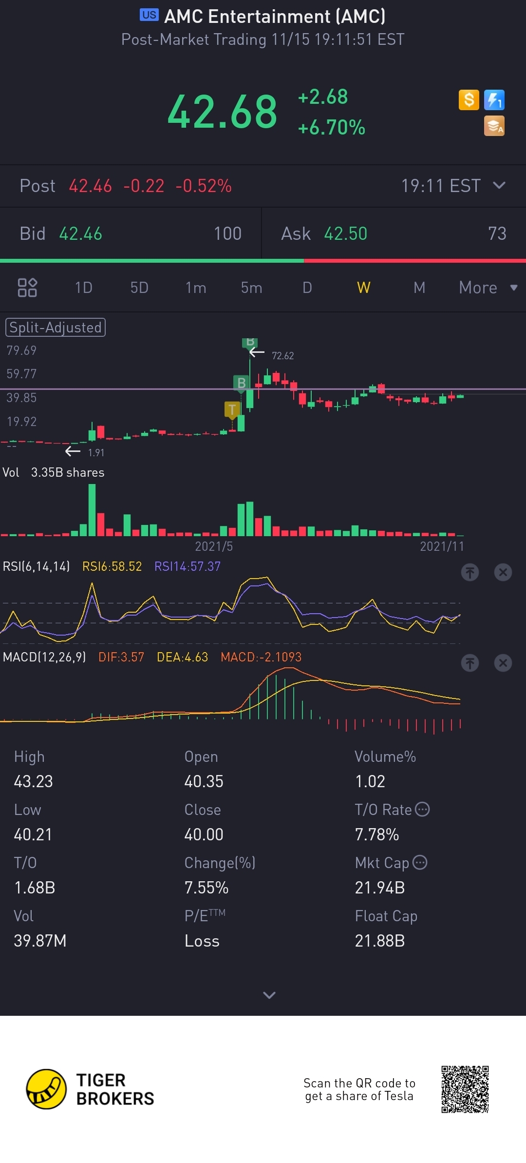Tap the main price 42.68
This screenshot has height=1163, width=526.
click(223, 112)
